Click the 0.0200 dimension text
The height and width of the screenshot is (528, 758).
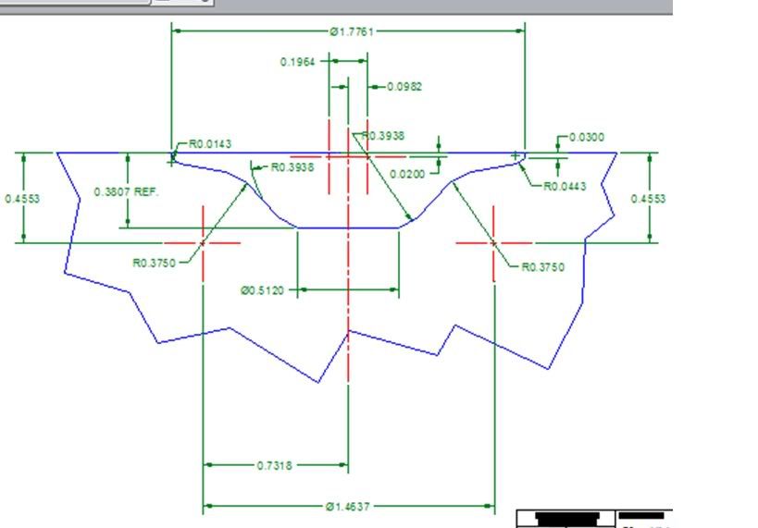pyautogui.click(x=407, y=174)
